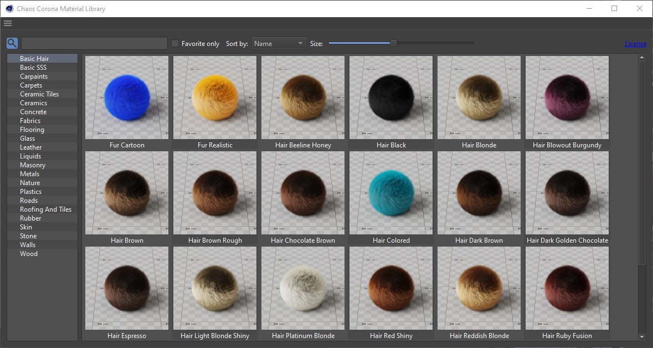Screen dimensions: 653x348
Task: Choose the Ceramics category
Action: coord(42,103)
